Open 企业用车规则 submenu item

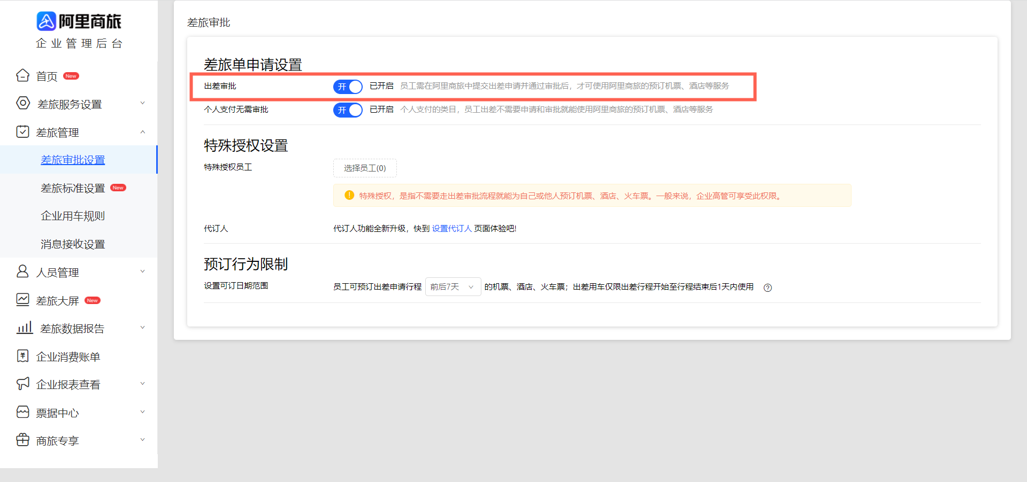(73, 216)
